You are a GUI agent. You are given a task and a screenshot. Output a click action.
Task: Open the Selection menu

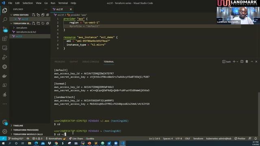(x=28, y=3)
